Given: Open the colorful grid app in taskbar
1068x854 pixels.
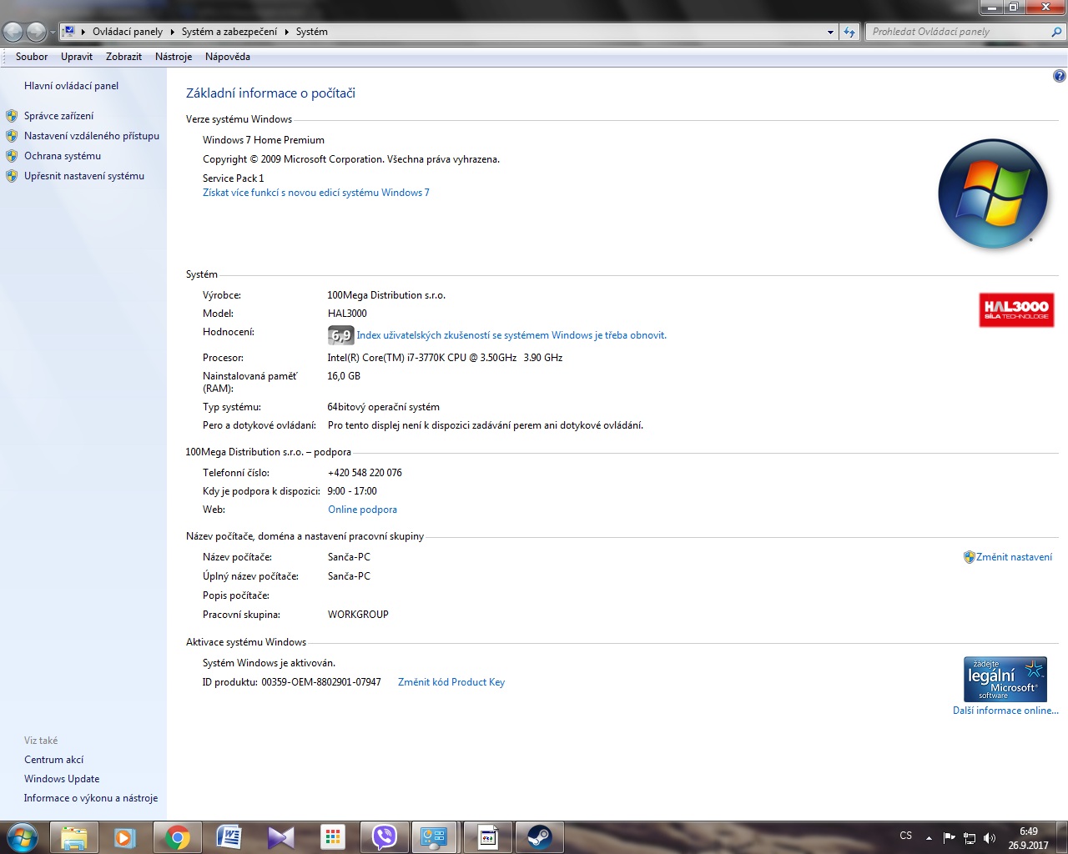Looking at the screenshot, I should [332, 837].
